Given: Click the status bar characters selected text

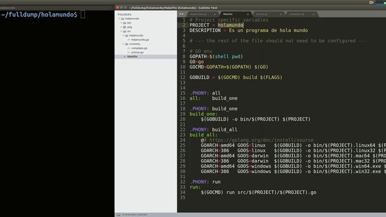Looking at the screenshot, I should 134,215.
